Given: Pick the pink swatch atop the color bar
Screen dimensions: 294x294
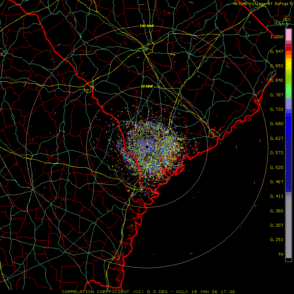Looking at the screenshot, I should [288, 35].
